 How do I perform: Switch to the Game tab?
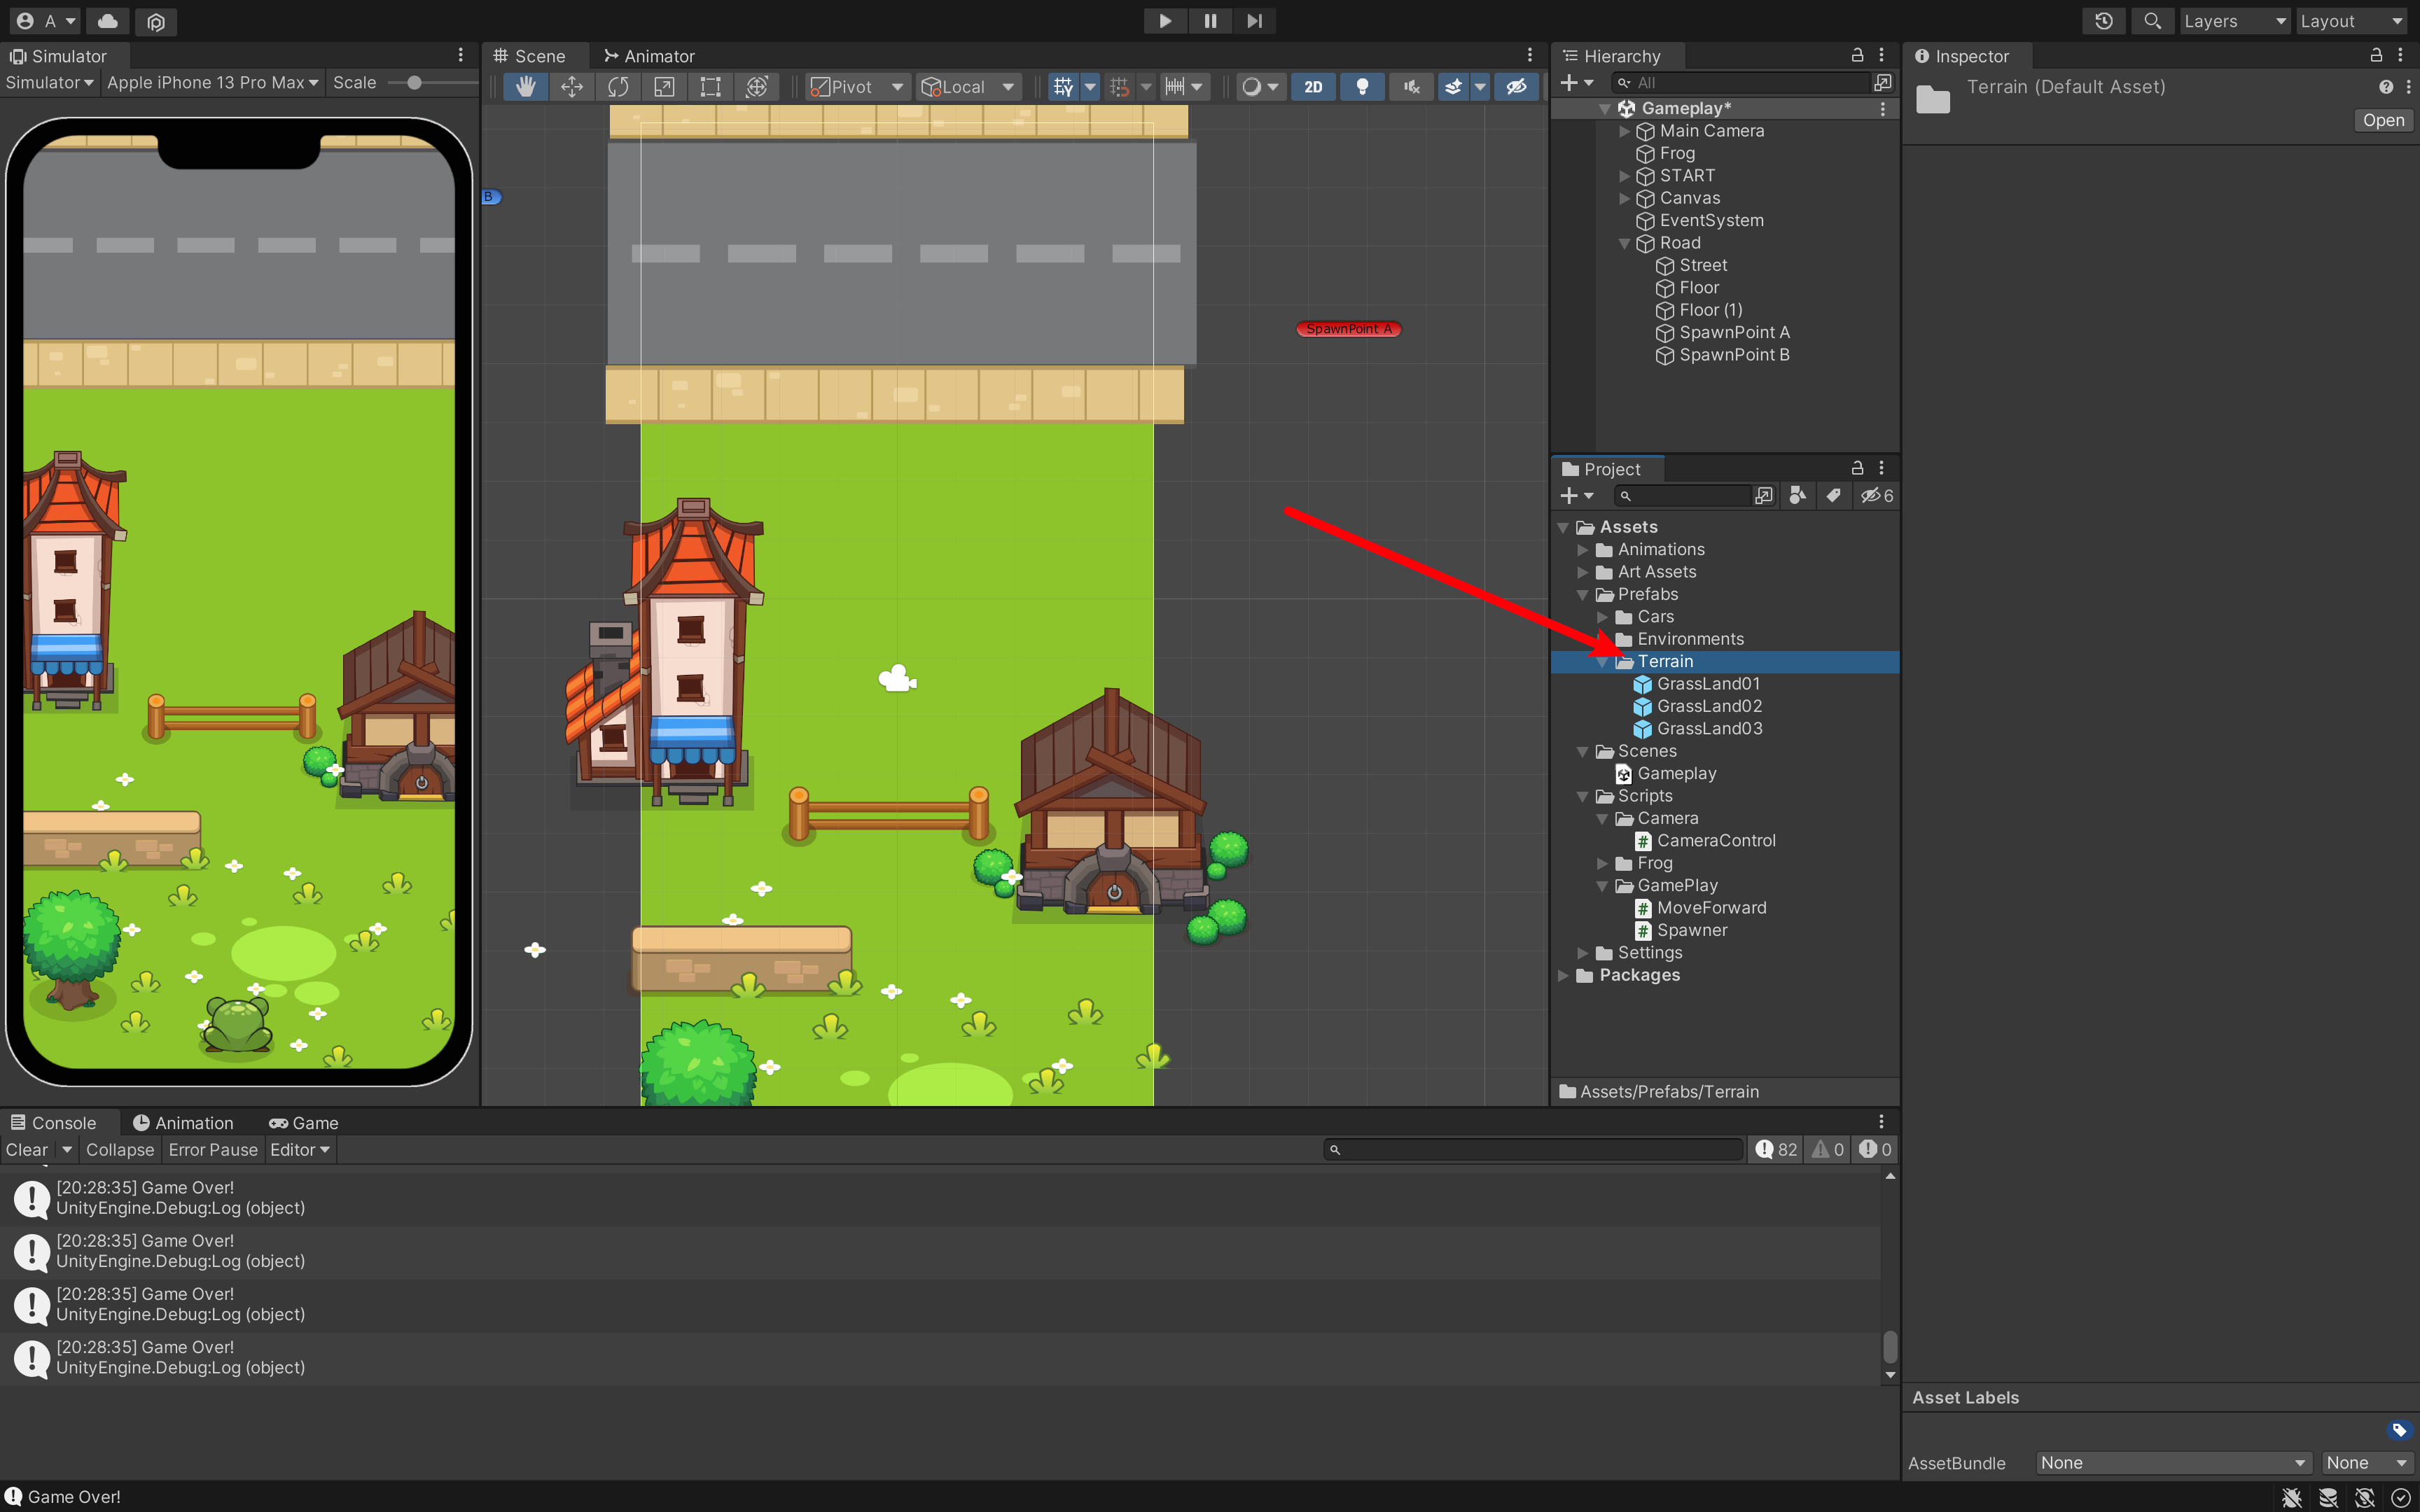[304, 1123]
